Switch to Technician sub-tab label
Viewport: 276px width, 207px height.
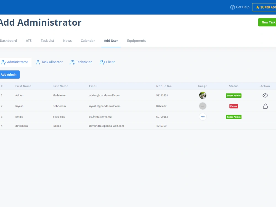(x=84, y=62)
